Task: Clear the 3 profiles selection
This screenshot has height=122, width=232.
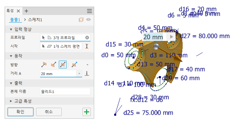Action: coord(87,38)
